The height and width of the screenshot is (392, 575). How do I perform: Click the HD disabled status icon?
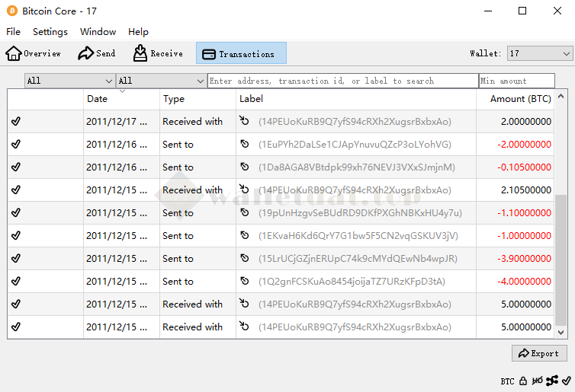[x=537, y=381]
